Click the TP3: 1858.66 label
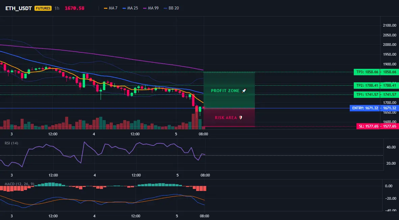The width and height of the screenshot is (399, 220). [367, 72]
